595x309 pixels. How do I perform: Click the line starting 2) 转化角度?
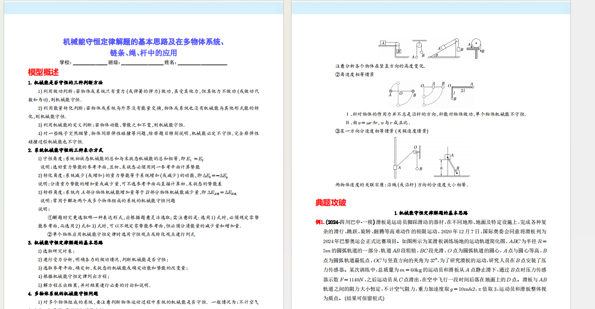click(x=133, y=175)
